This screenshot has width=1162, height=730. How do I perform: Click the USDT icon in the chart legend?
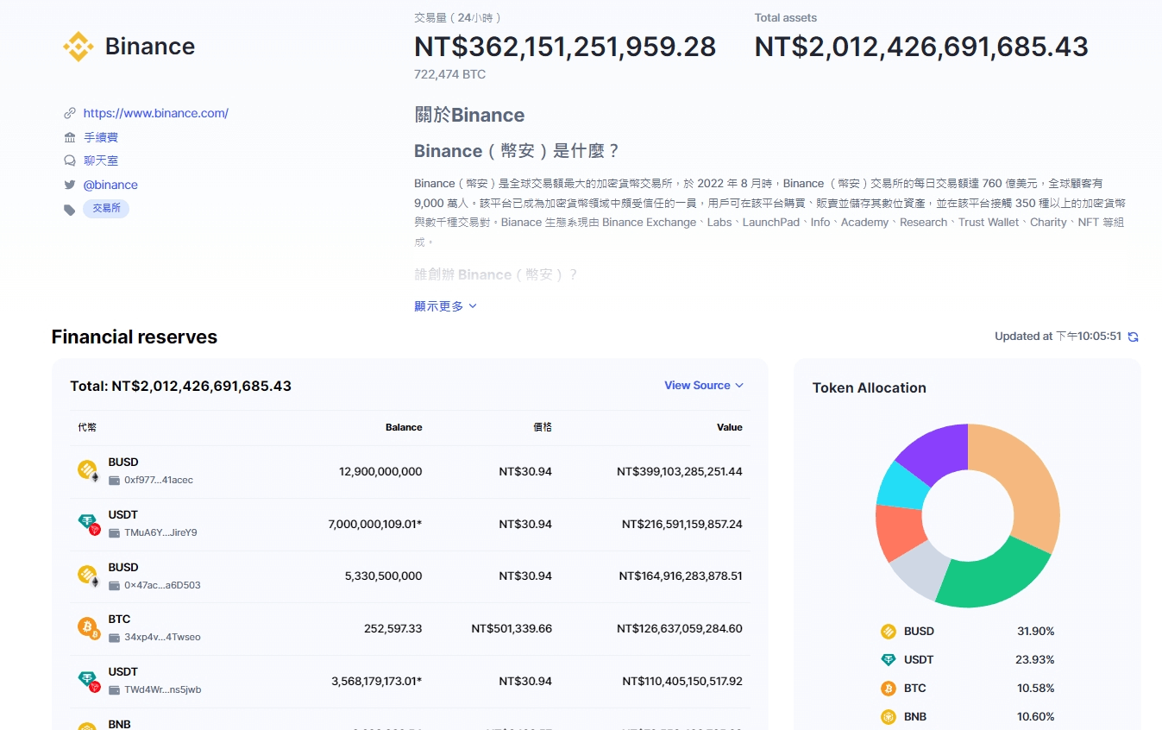point(889,659)
